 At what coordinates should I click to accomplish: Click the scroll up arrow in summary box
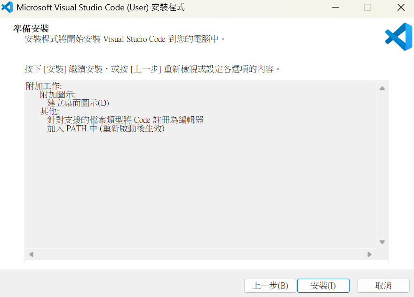tap(382, 88)
